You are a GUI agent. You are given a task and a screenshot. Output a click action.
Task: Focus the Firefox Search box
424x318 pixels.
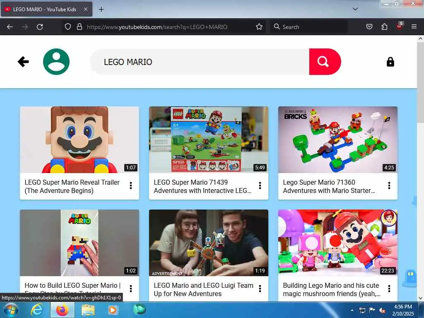(x=309, y=27)
